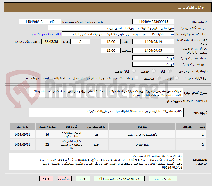This screenshot has width=212, height=186.
Task: Click the buyer organization name field
Action: tap(111, 28)
